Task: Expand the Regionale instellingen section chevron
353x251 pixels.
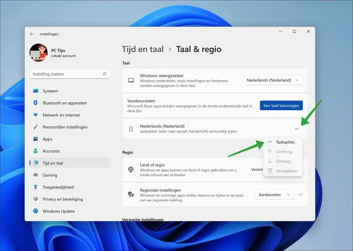Action: point(300,195)
